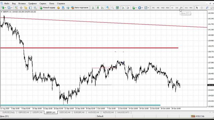The image size is (214, 120).
Task: Select the arrow cursor tool
Action: point(197,8)
